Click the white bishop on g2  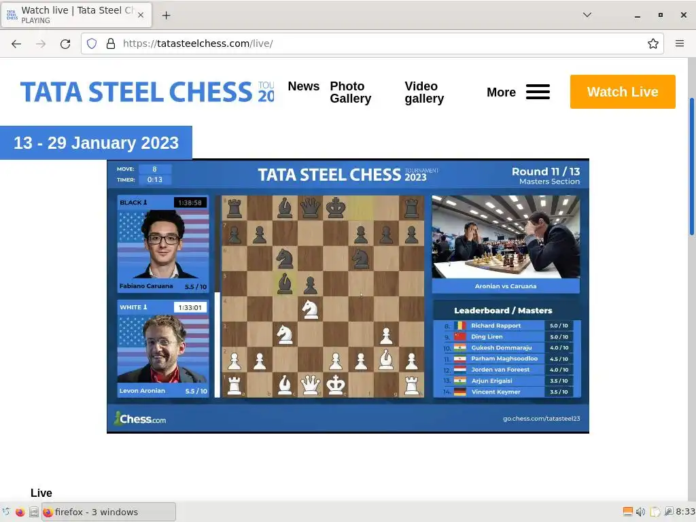click(386, 360)
